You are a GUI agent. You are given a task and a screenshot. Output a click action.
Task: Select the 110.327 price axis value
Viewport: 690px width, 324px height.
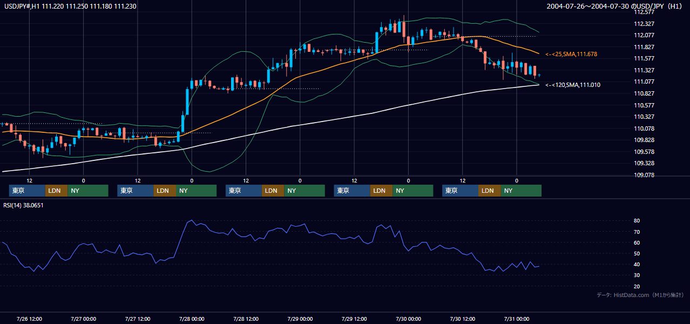[x=644, y=117]
